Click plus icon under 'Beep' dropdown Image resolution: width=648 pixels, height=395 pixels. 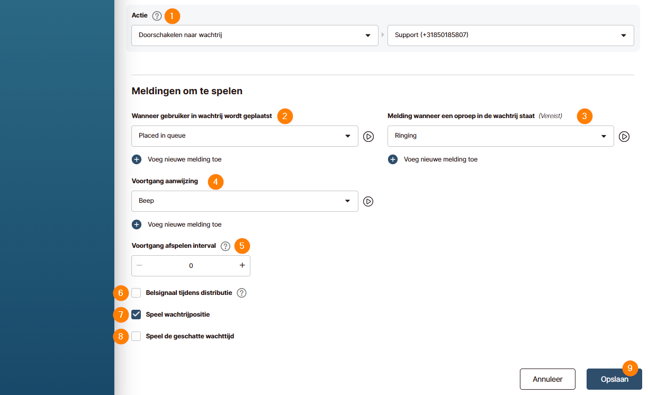137,225
